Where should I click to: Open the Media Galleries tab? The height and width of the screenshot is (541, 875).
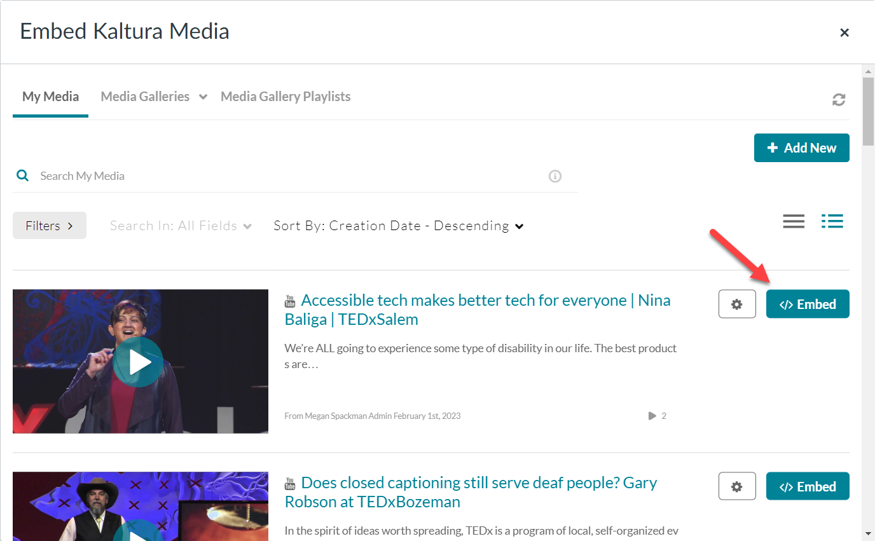coord(145,97)
